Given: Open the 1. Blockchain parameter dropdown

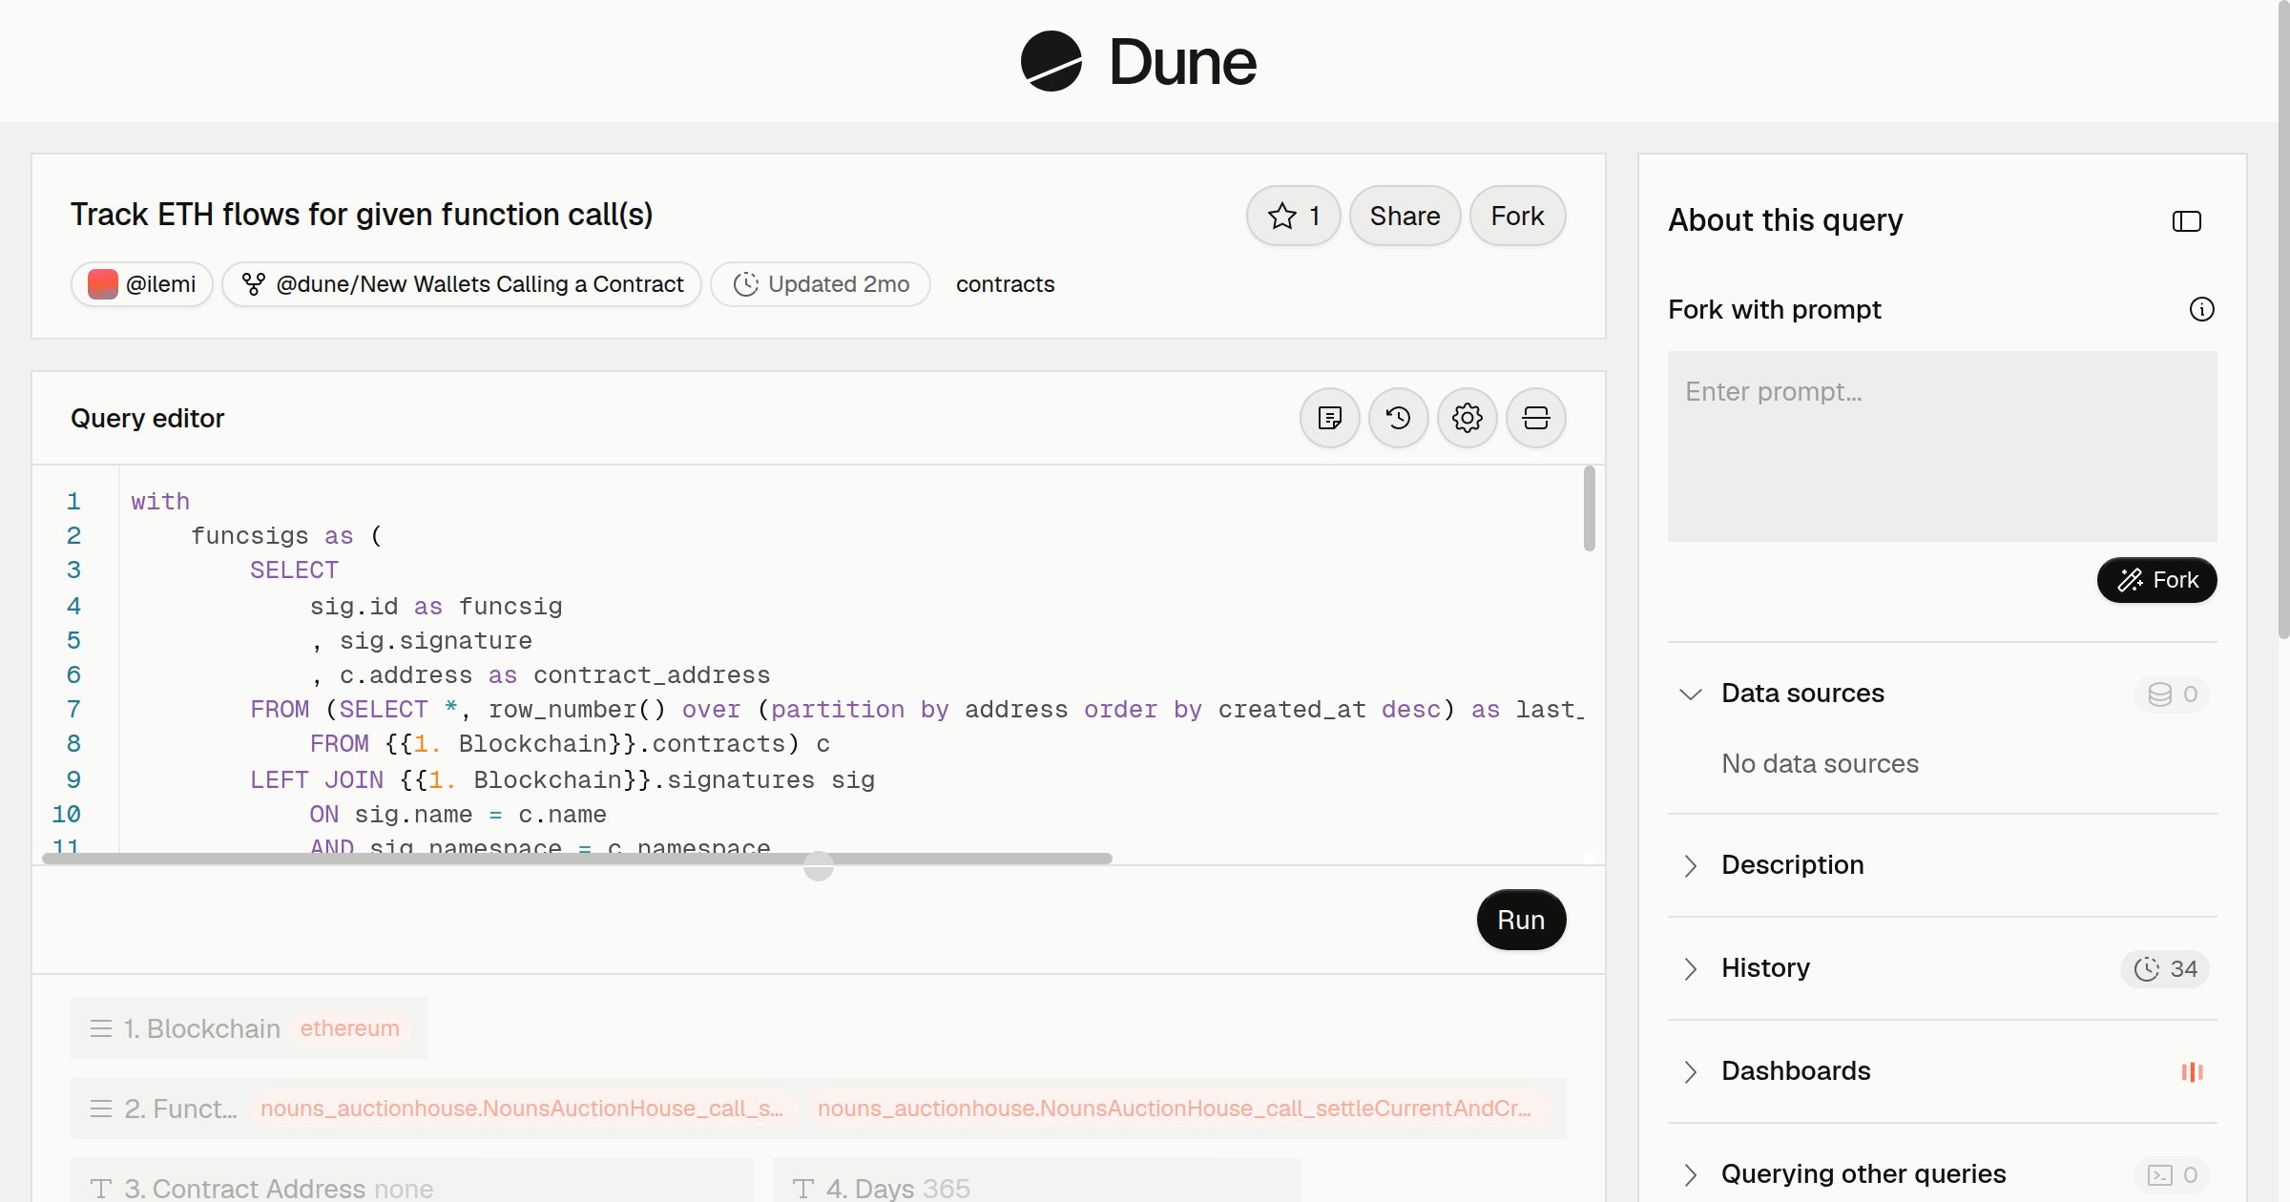Looking at the screenshot, I should pyautogui.click(x=248, y=1028).
